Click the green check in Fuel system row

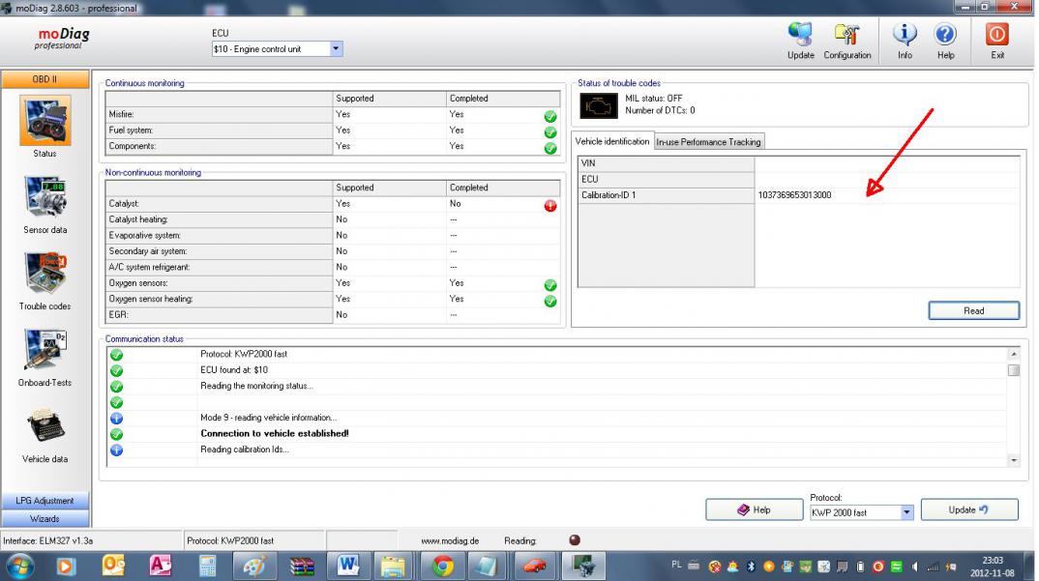pyautogui.click(x=550, y=132)
